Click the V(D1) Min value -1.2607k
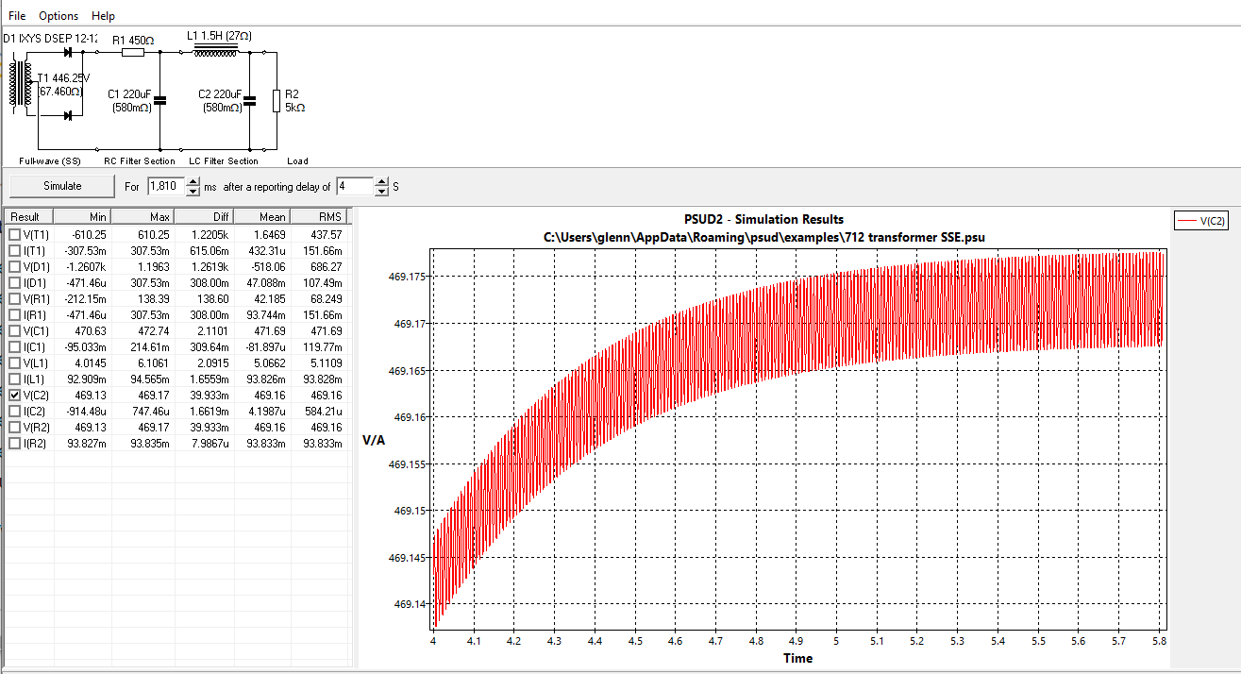1241x674 pixels. [x=88, y=266]
